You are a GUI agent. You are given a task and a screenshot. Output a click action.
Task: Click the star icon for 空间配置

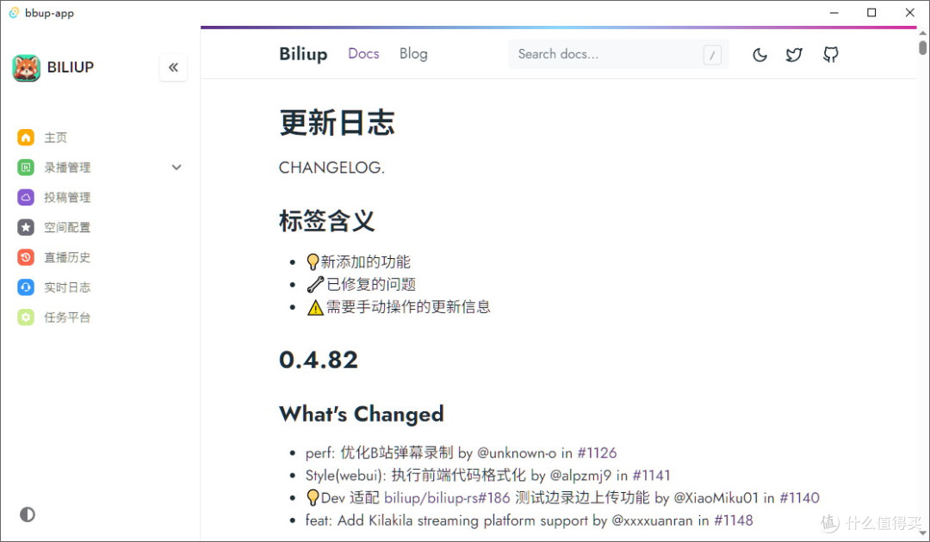coord(26,227)
